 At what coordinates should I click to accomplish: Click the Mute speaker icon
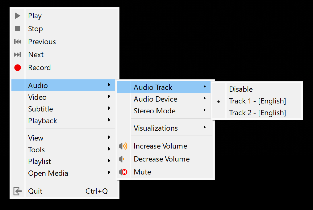(123, 172)
